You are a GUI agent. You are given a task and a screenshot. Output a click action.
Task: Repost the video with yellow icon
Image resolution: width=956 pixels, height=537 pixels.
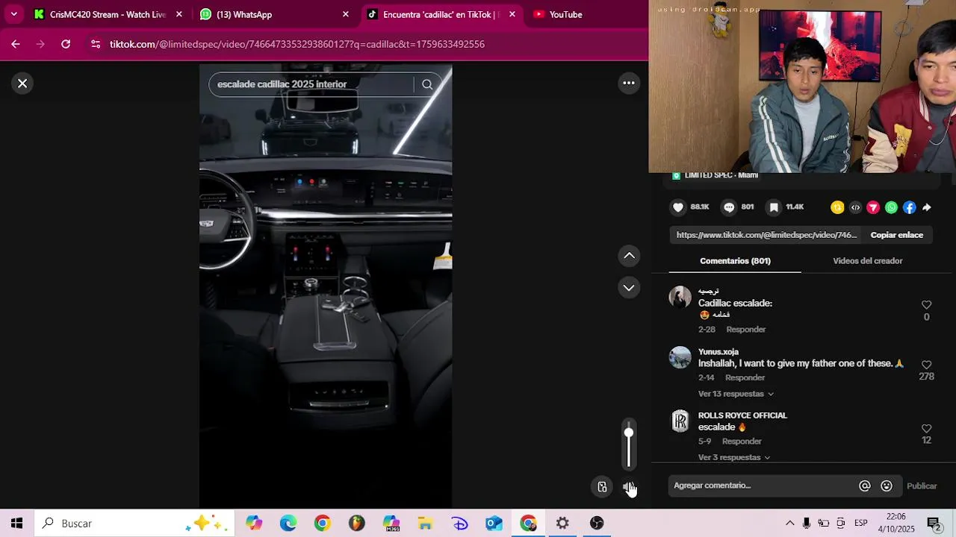click(x=837, y=207)
